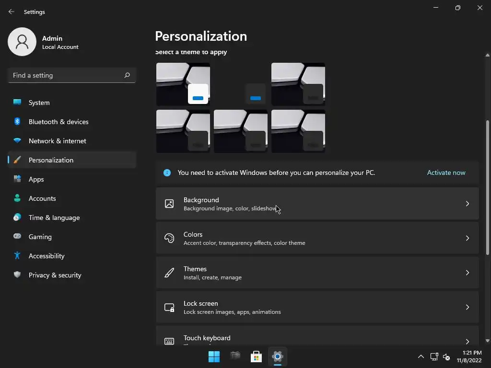Viewport: 491px width, 368px height.
Task: Open Accessibility category
Action: tap(72, 256)
